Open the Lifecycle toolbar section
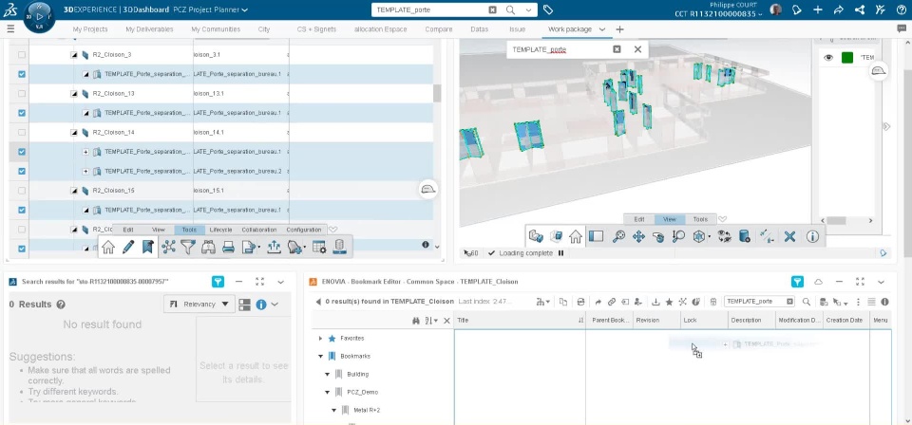The image size is (912, 425). pyautogui.click(x=220, y=230)
